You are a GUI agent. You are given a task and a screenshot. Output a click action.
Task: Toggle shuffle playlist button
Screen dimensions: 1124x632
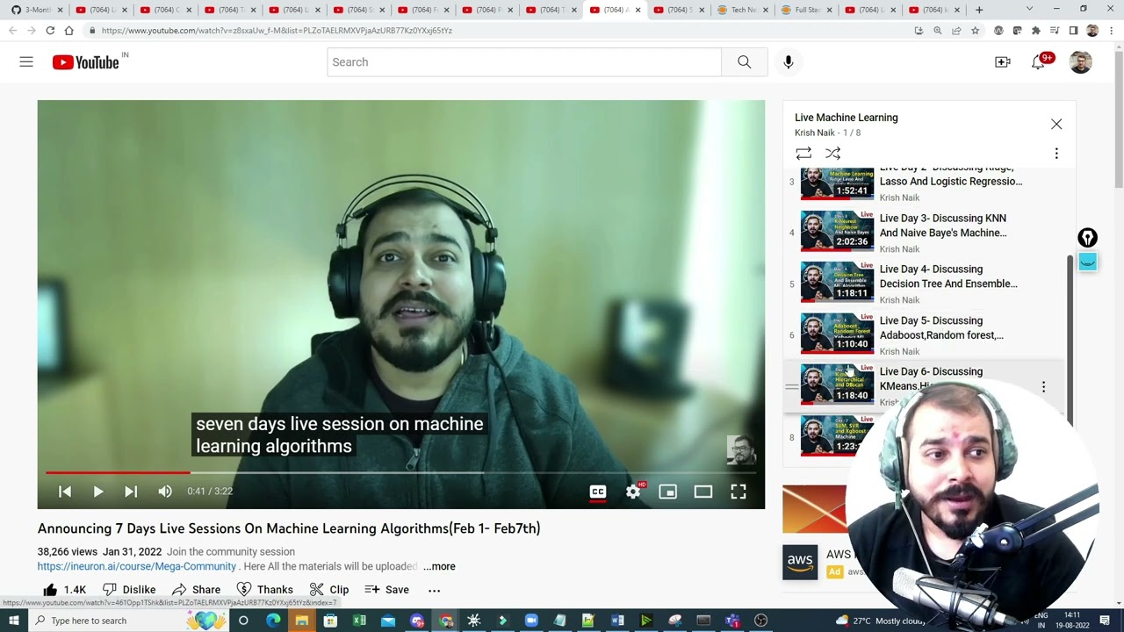[832, 154]
